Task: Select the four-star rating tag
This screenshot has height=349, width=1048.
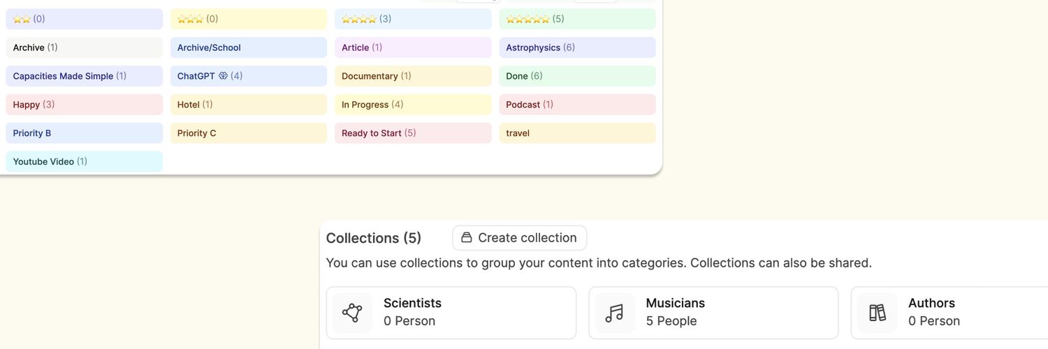Action: pos(412,19)
